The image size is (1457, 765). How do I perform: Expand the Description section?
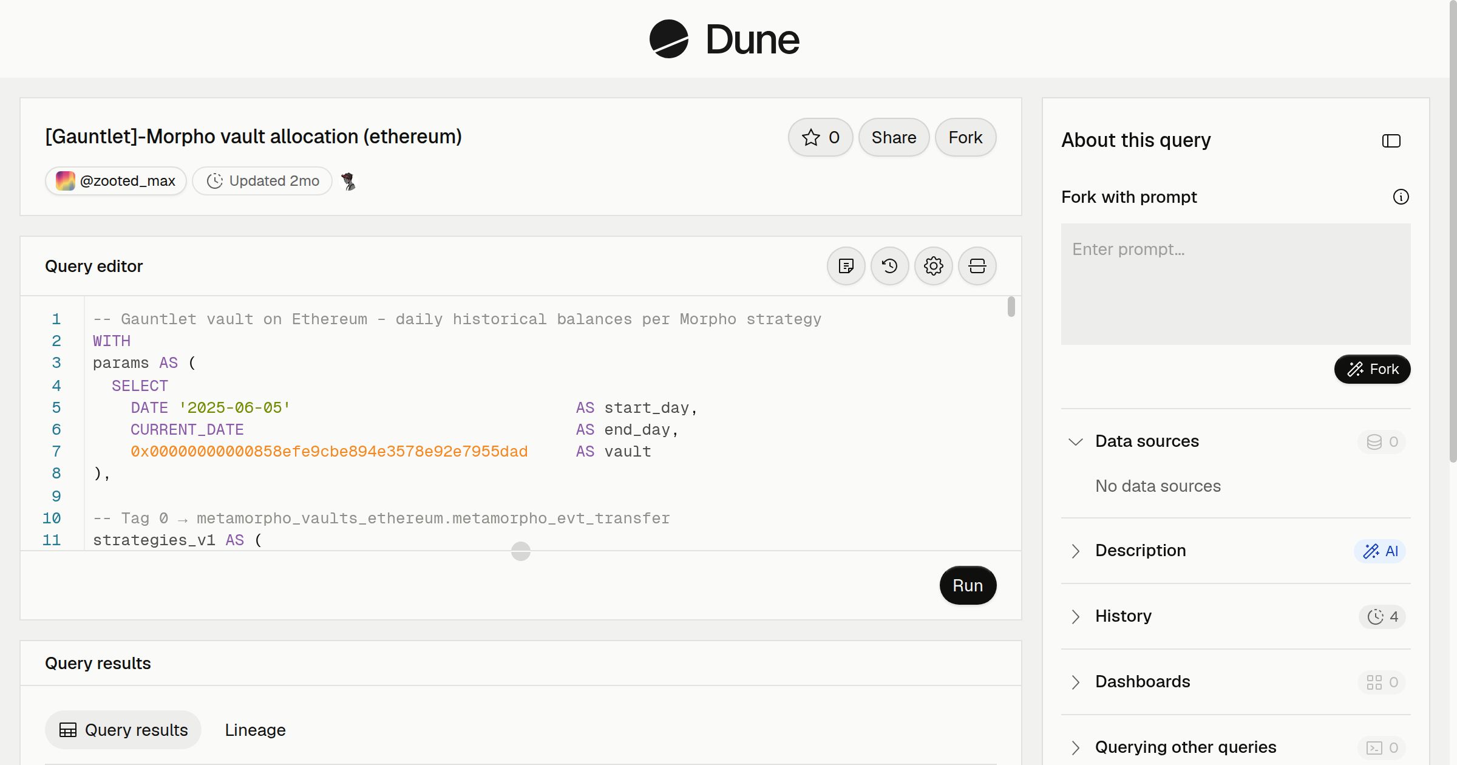click(x=1075, y=551)
